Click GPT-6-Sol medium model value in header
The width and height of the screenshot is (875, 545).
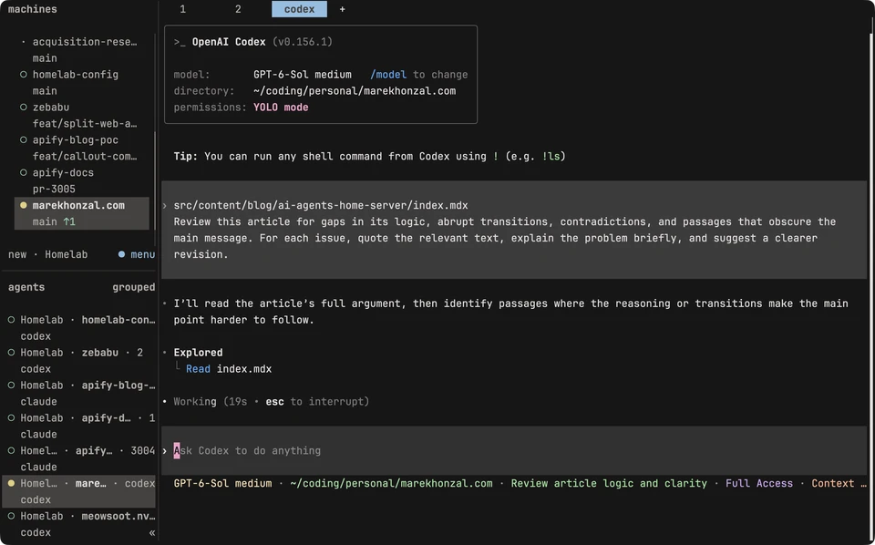(x=303, y=75)
